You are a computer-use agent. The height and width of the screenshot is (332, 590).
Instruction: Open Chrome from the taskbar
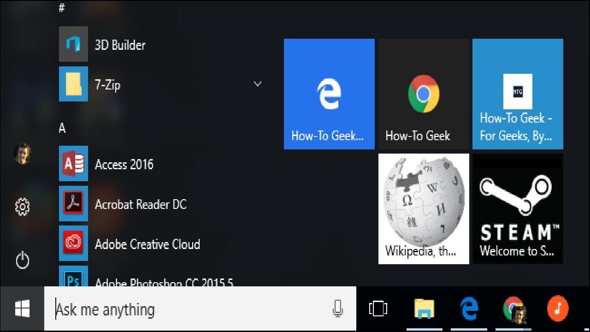pyautogui.click(x=514, y=309)
